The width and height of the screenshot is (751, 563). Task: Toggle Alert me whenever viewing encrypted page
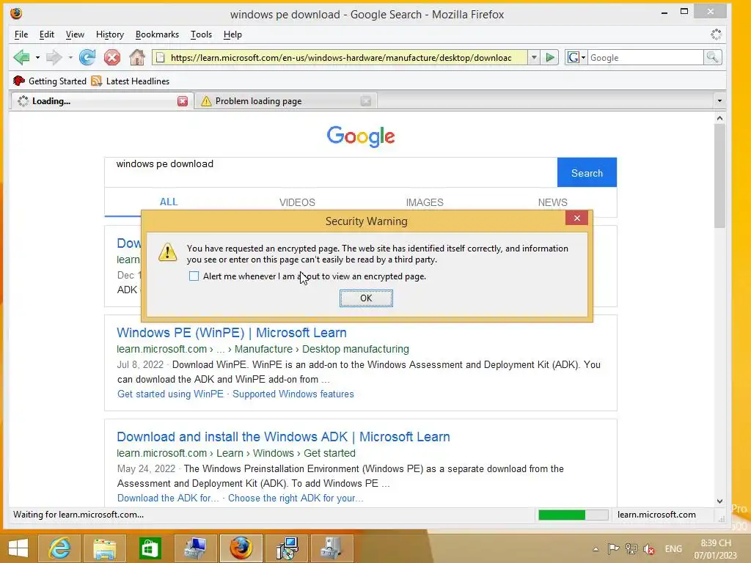pyautogui.click(x=194, y=276)
